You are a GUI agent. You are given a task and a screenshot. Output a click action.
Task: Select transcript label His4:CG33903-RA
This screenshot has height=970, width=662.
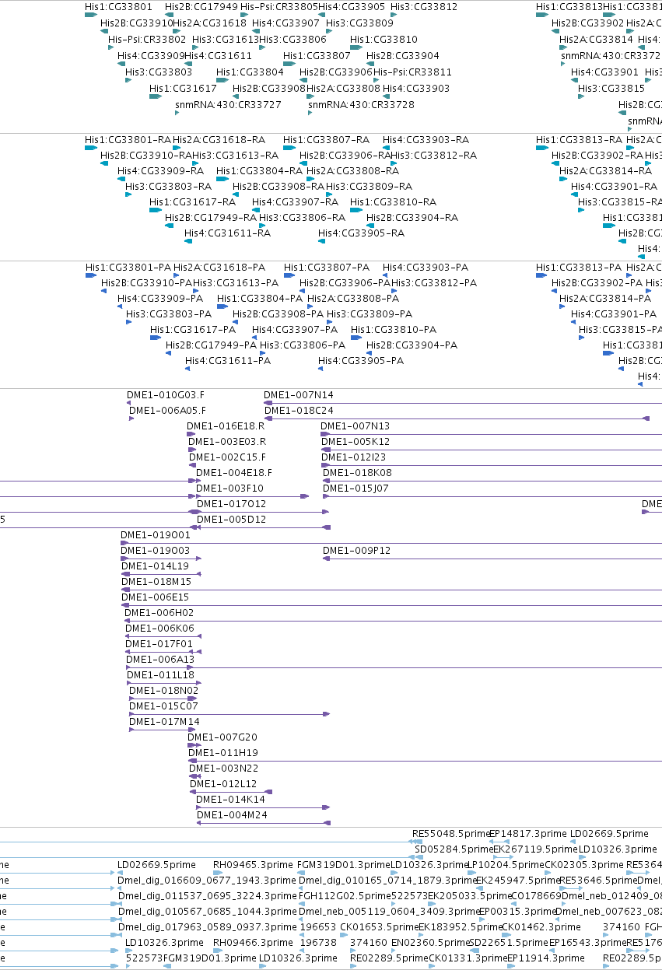coord(426,140)
